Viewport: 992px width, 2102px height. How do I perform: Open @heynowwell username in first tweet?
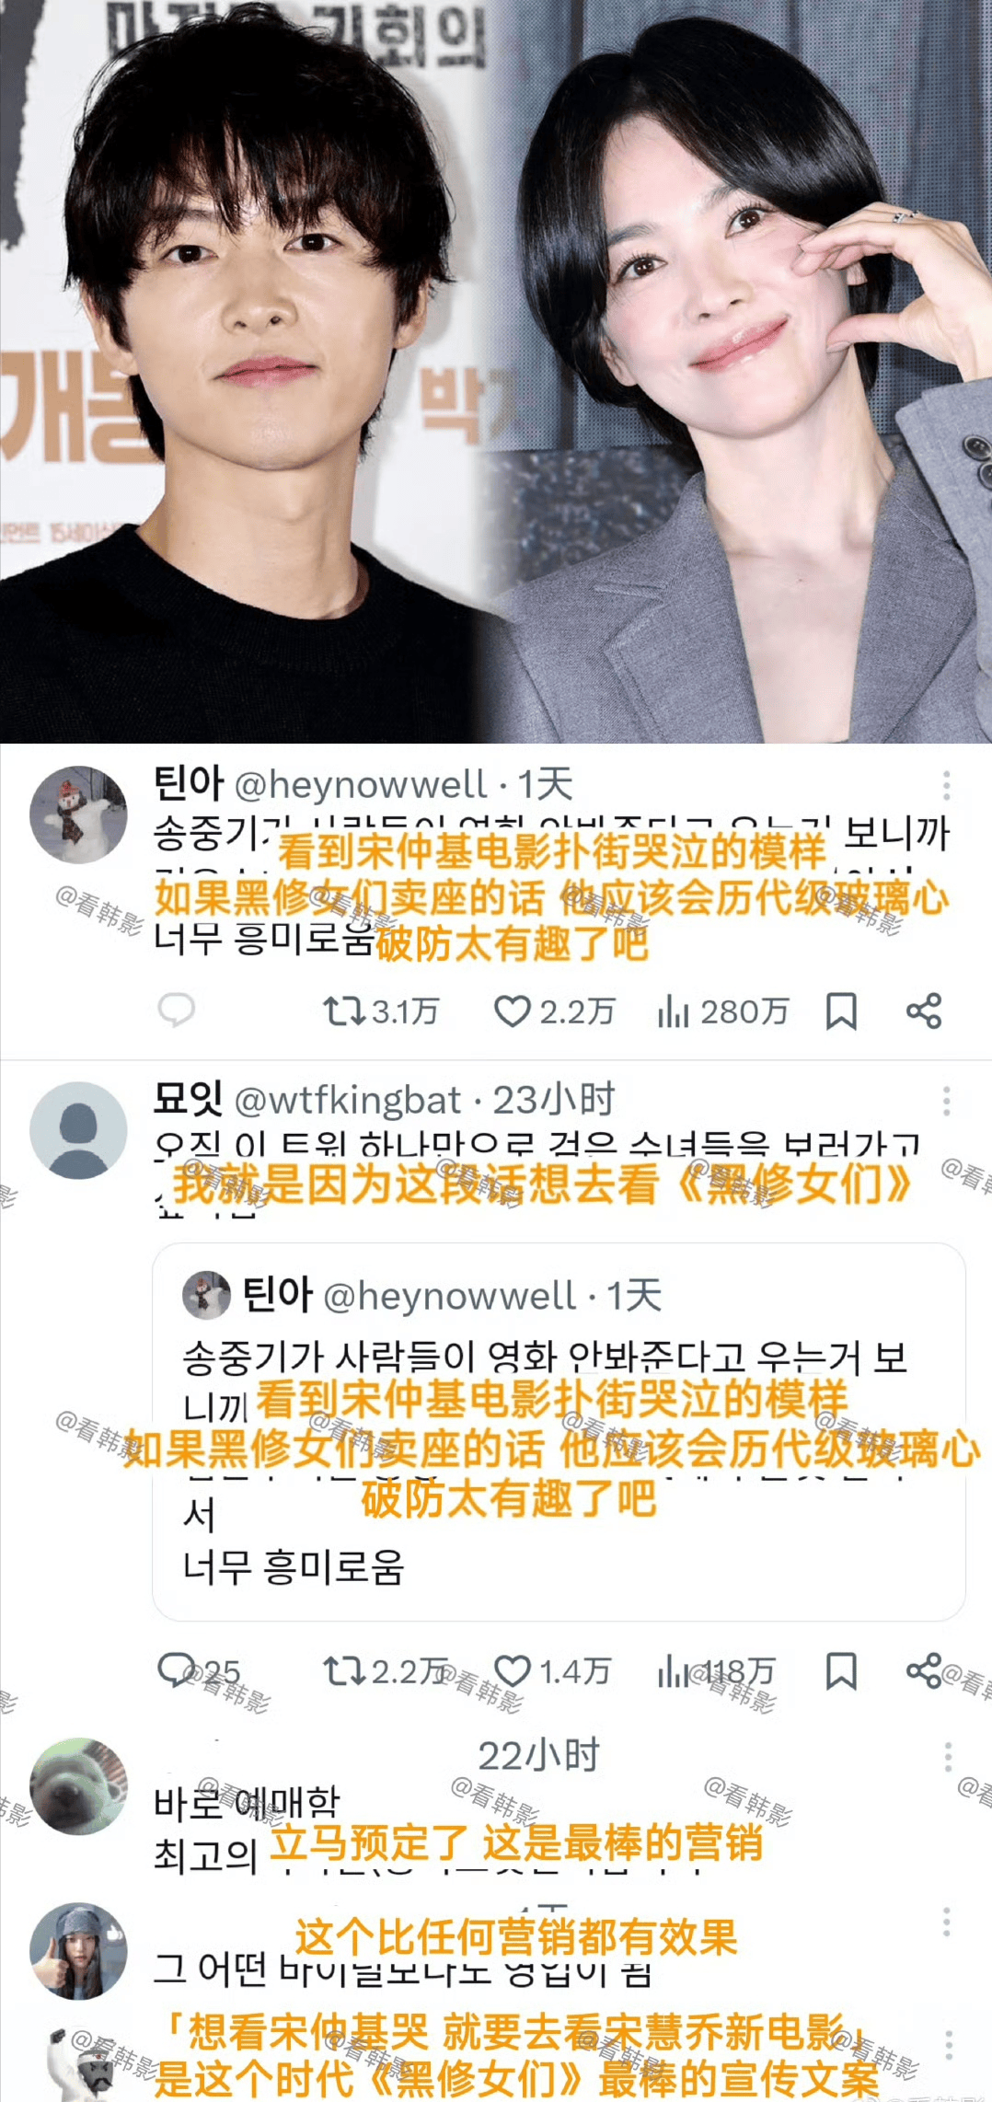pos(361,784)
